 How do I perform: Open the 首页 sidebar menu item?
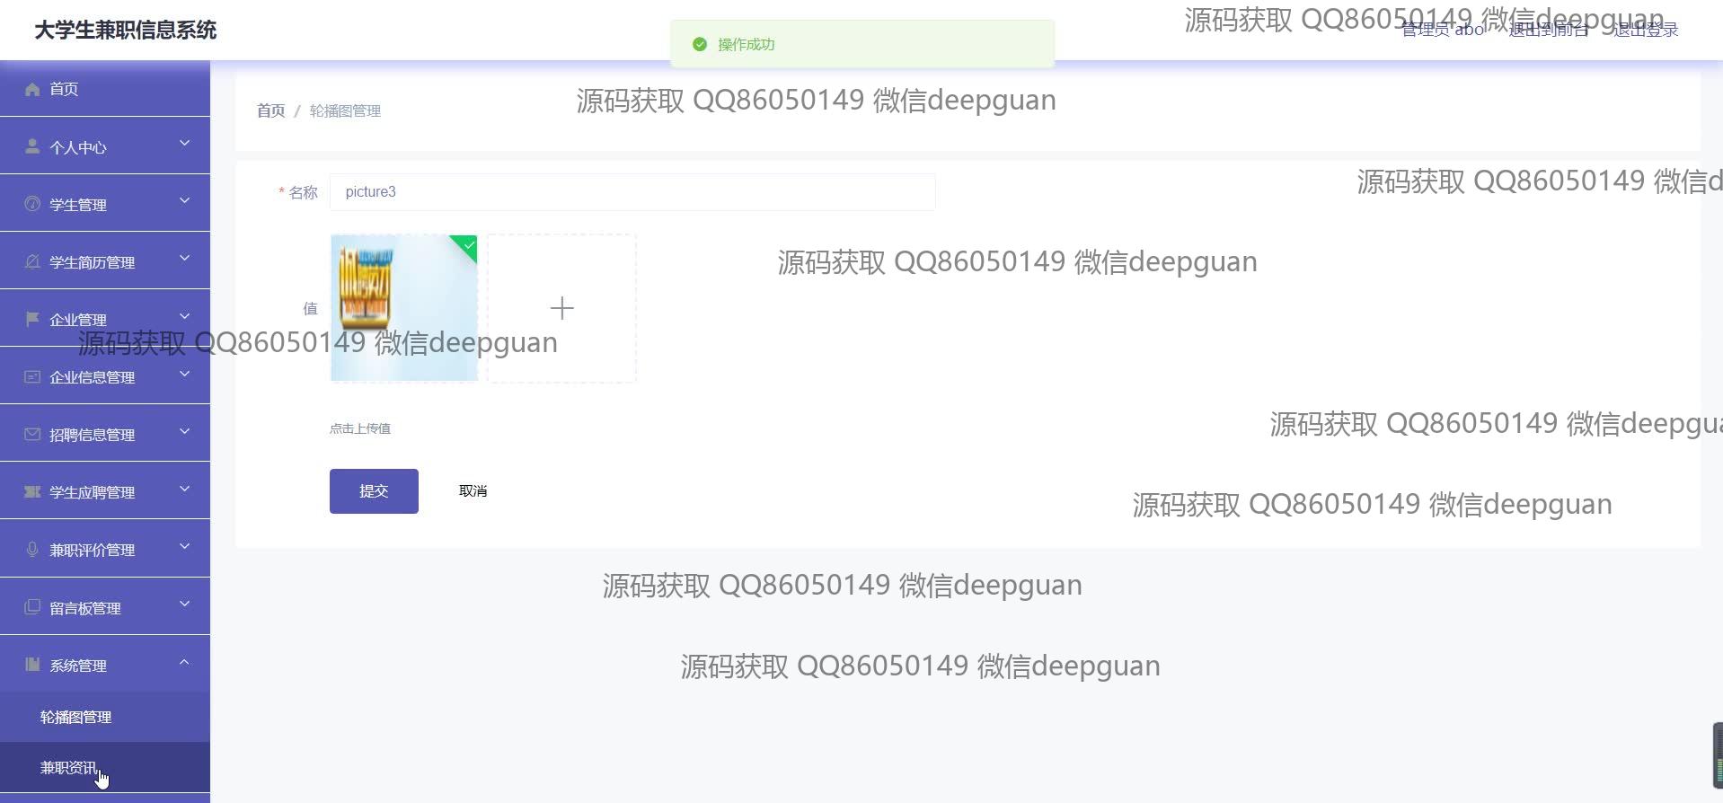[105, 89]
